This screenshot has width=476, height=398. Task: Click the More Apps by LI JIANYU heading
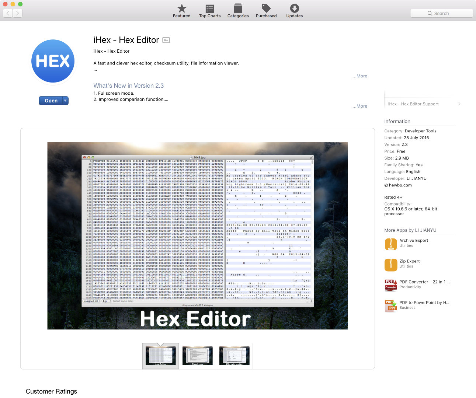[x=410, y=230]
